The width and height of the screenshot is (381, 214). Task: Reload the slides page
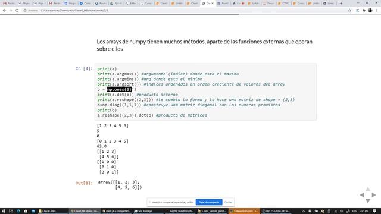17,11
